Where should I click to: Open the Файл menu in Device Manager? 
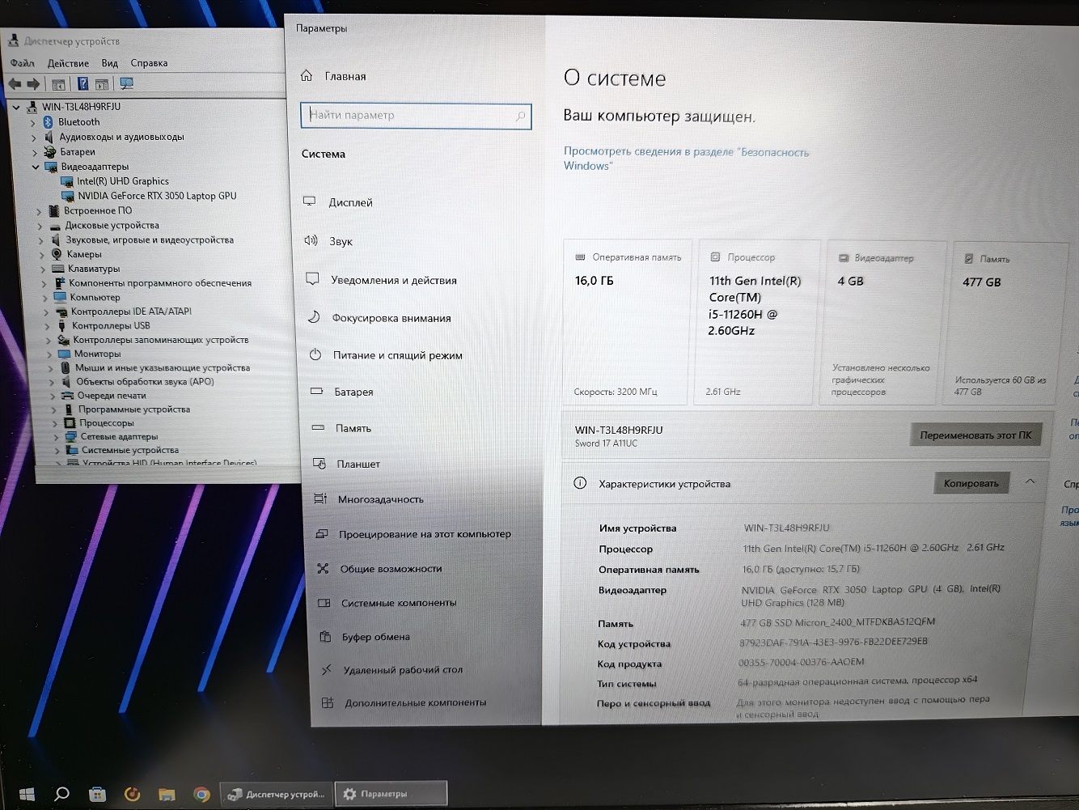tap(22, 63)
